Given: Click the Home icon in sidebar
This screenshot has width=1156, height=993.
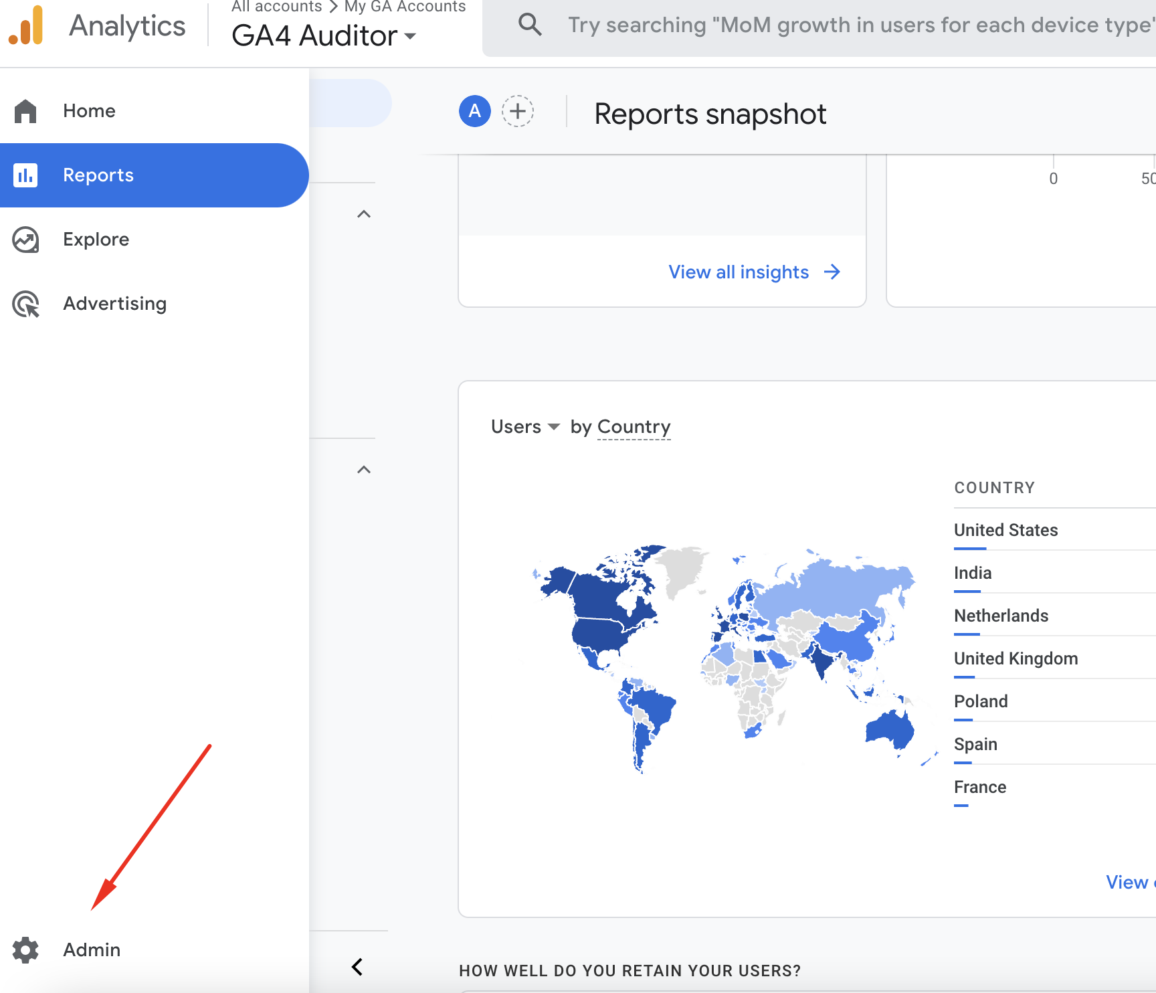Looking at the screenshot, I should (x=25, y=111).
